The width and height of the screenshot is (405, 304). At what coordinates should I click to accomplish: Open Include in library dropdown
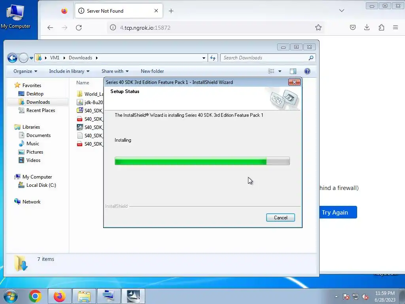pos(69,71)
